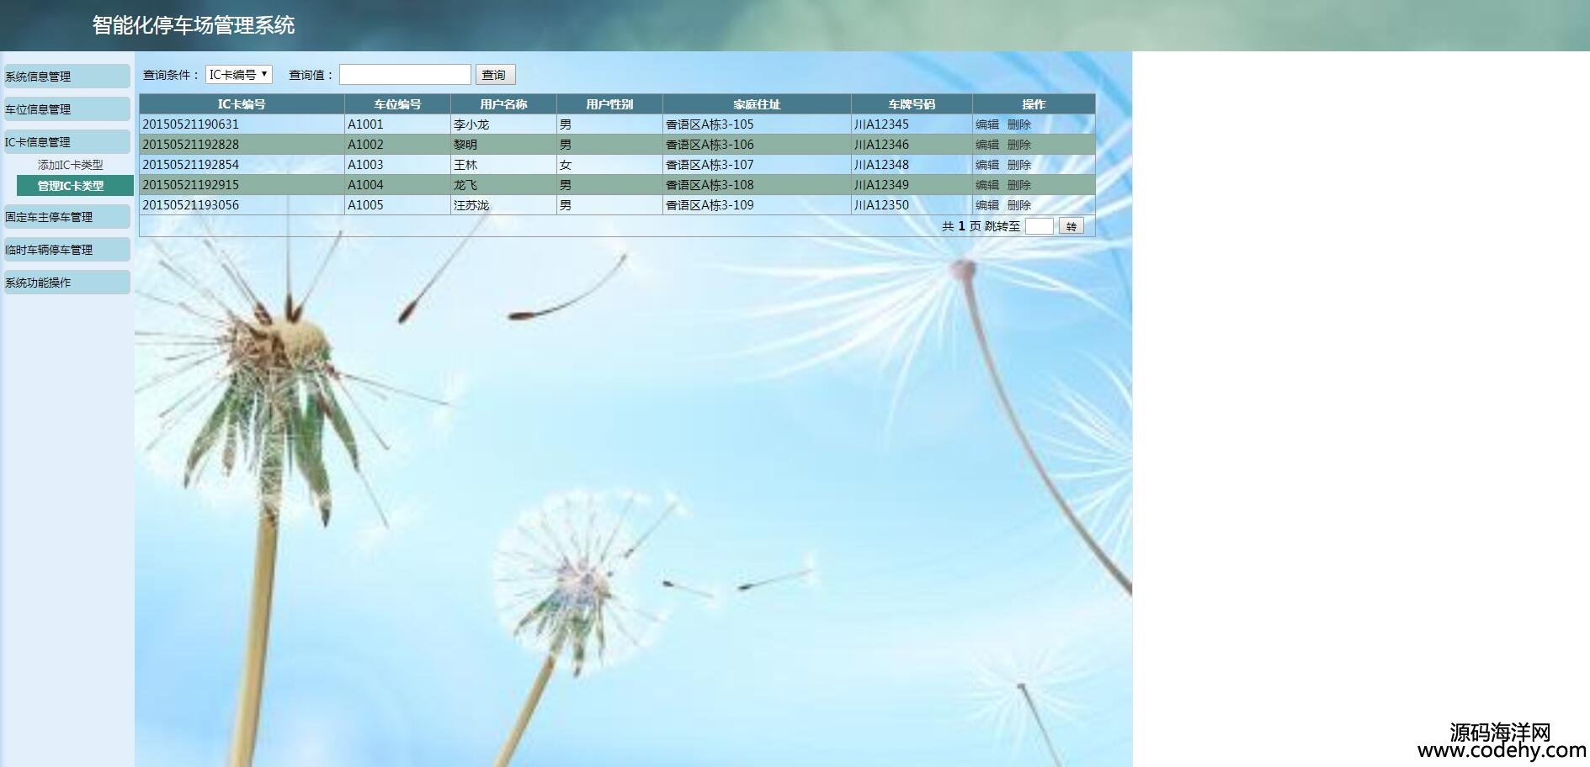Click the address 香语区A栋3-106
Viewport: 1590px width, 767px height.
(x=710, y=145)
